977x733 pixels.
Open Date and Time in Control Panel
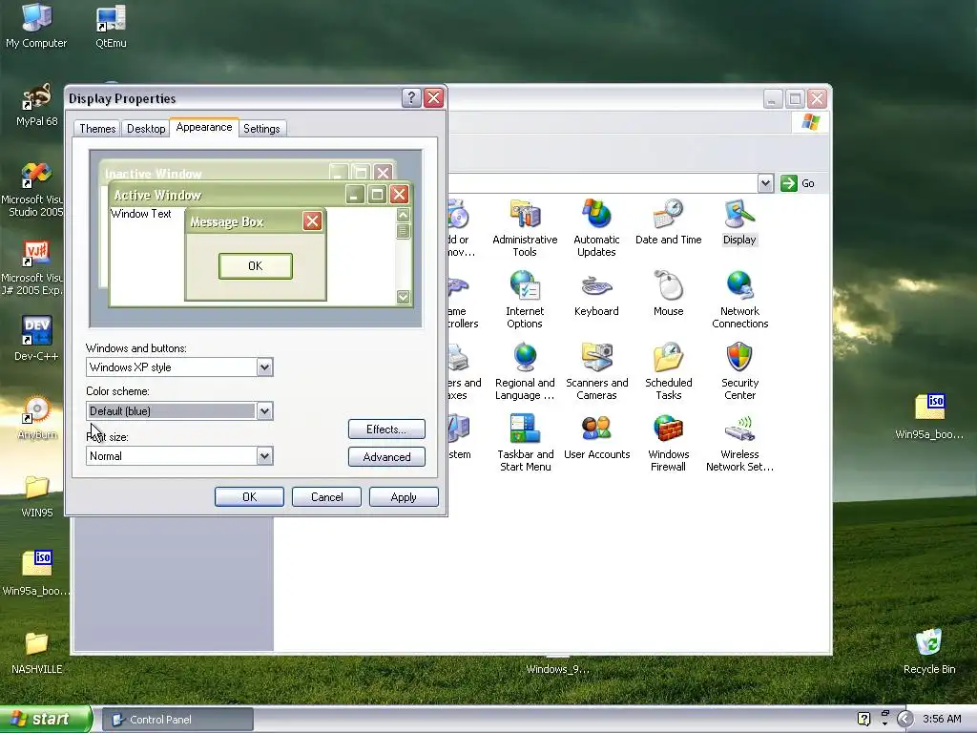click(x=668, y=221)
